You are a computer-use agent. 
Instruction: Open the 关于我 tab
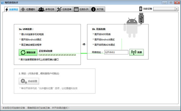tap(97, 9)
